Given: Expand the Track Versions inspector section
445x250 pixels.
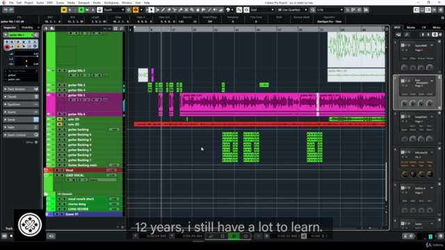Looking at the screenshot, I should click(21, 89).
